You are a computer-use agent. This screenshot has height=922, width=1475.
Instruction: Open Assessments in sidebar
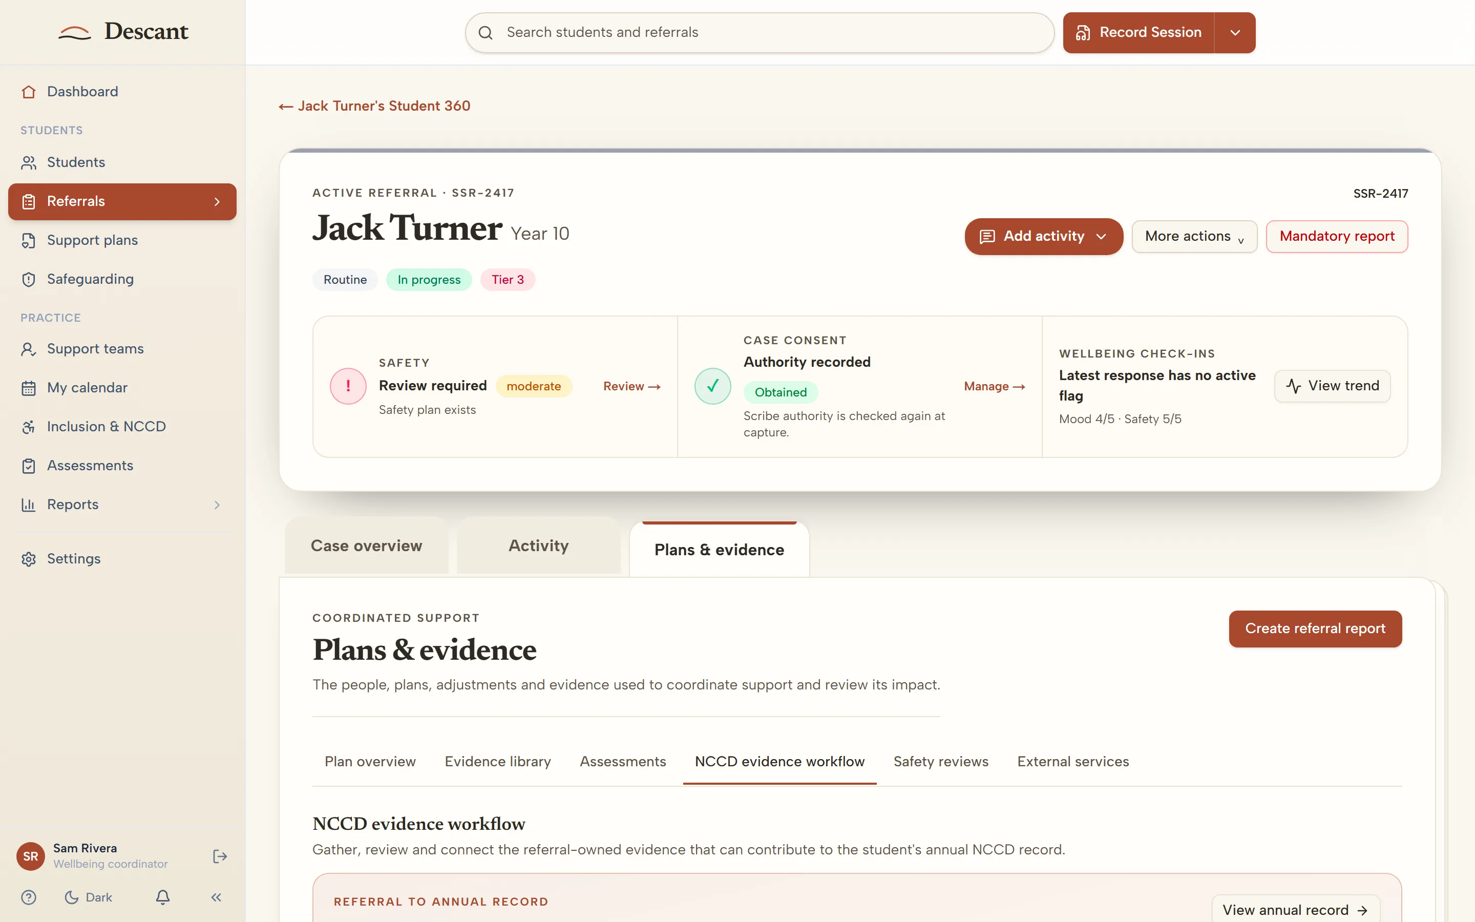coord(122,466)
